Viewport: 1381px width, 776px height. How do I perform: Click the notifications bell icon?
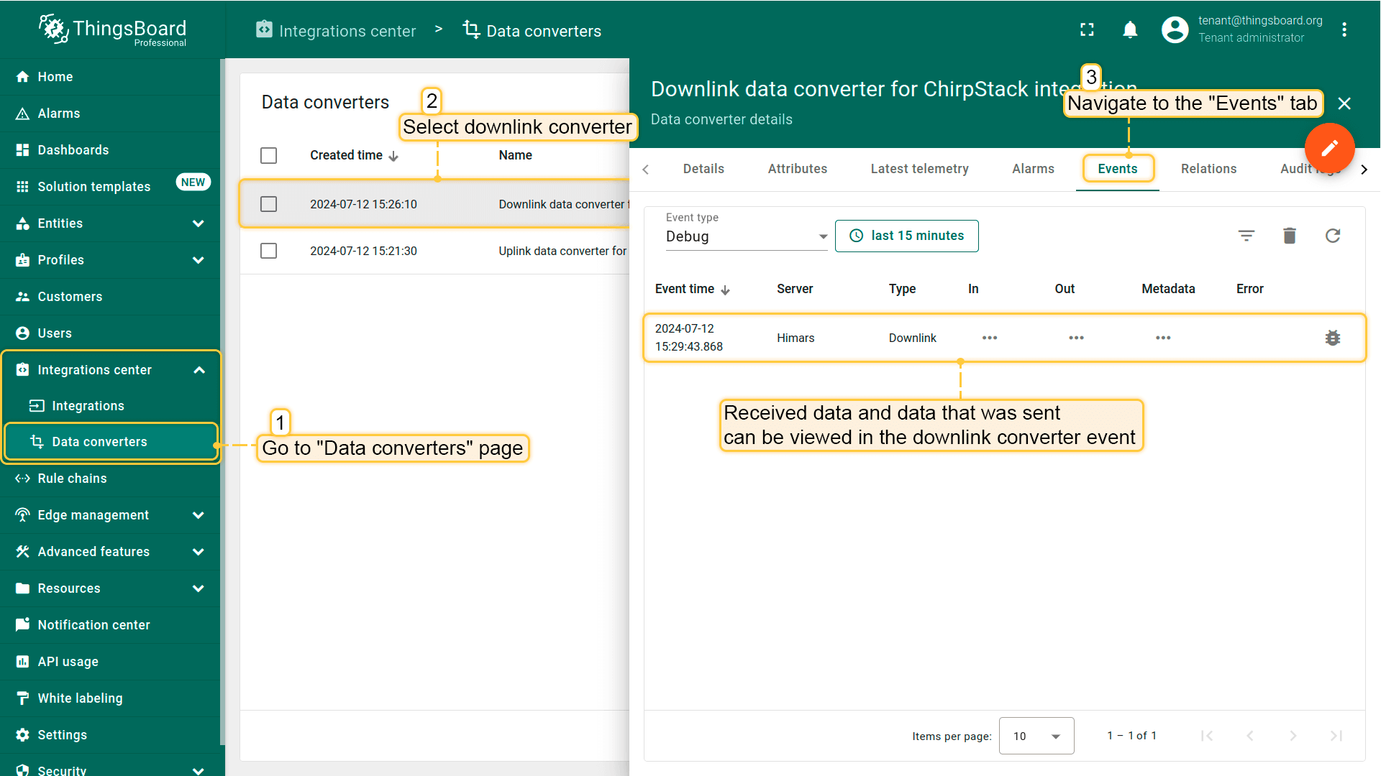coord(1130,29)
